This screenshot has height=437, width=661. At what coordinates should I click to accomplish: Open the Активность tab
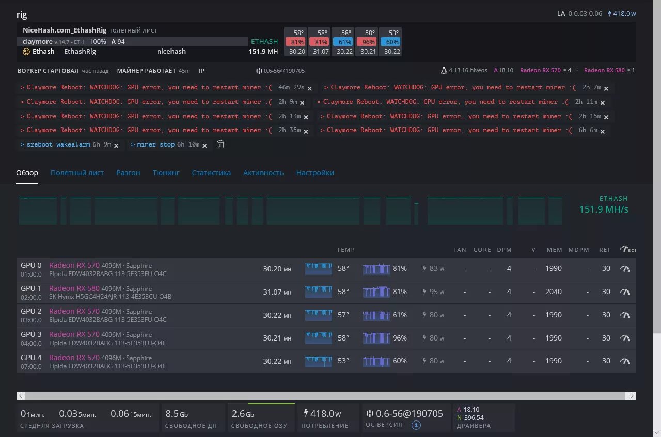[263, 173]
